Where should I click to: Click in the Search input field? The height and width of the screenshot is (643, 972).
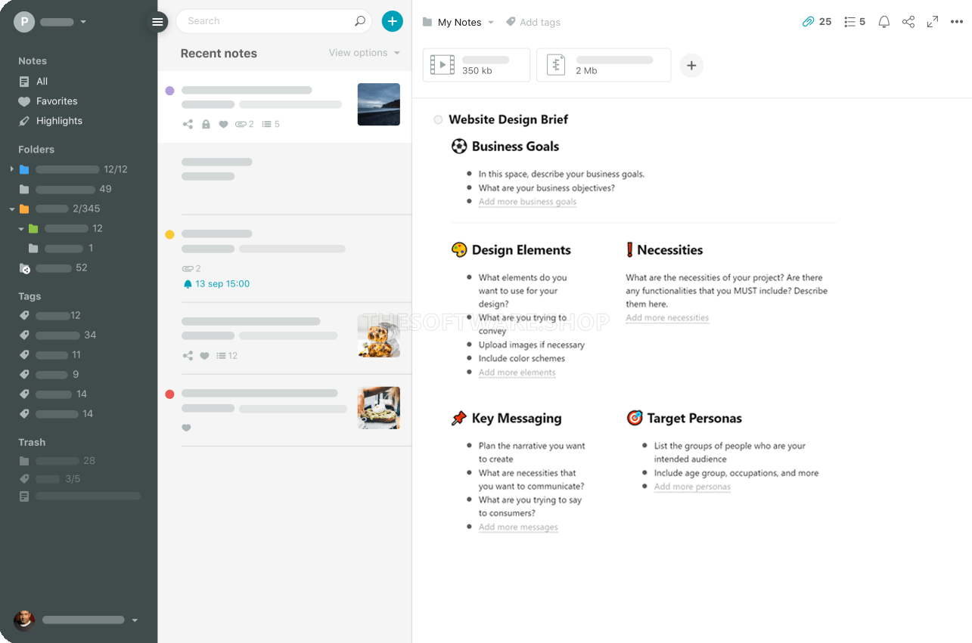(265, 21)
